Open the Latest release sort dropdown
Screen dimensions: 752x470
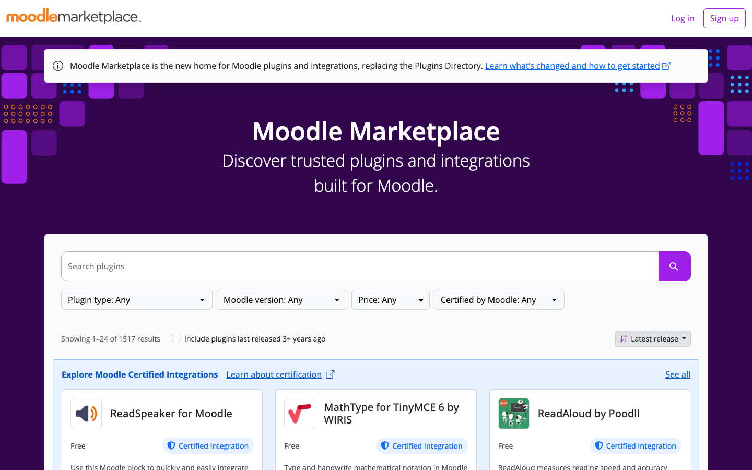pyautogui.click(x=653, y=338)
